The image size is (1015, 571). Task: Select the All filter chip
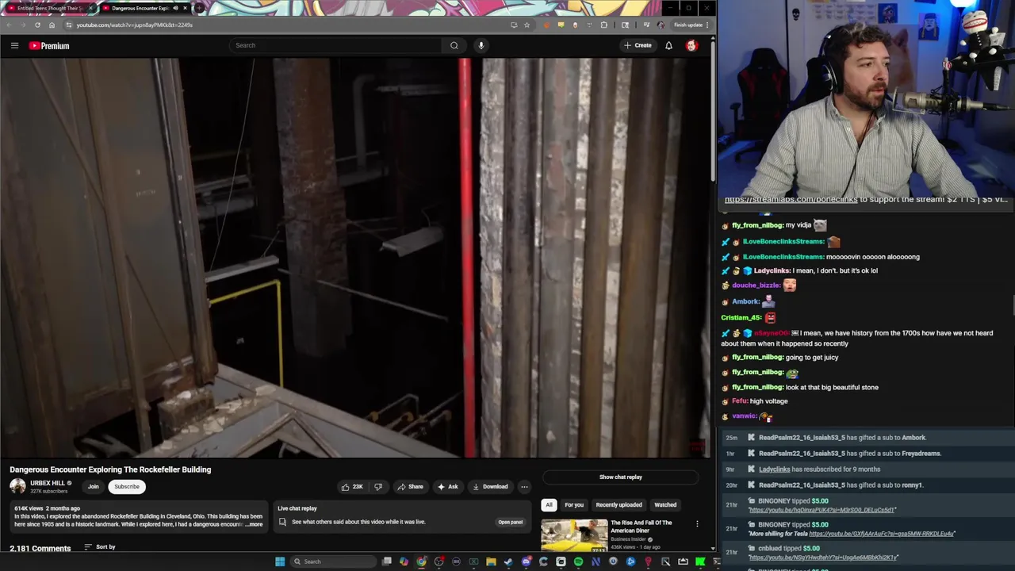[549, 505]
